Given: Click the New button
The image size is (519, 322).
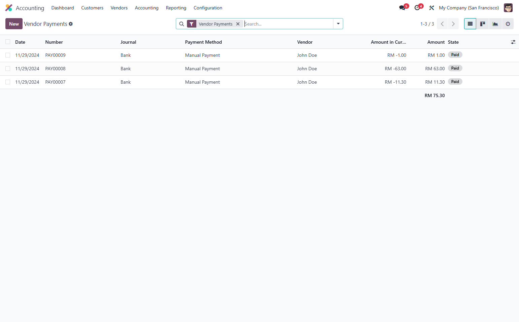Looking at the screenshot, I should pyautogui.click(x=14, y=24).
